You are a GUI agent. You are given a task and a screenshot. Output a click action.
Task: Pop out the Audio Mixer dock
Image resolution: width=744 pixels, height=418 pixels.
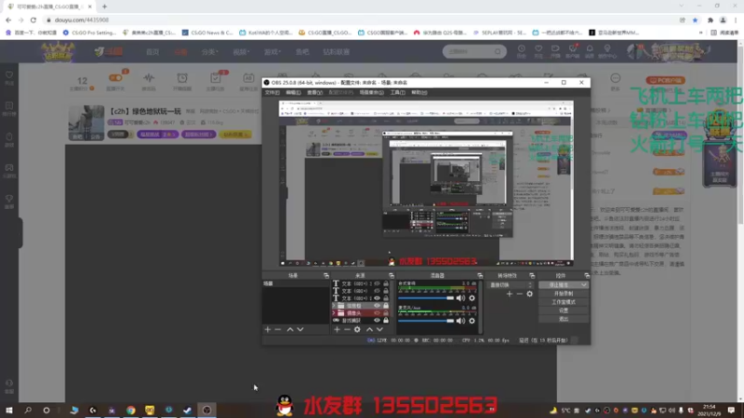click(x=480, y=275)
